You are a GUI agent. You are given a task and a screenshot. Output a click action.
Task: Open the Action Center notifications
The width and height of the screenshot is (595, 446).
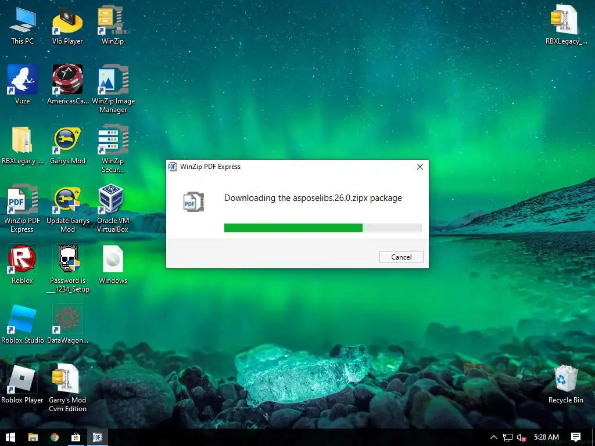point(576,437)
